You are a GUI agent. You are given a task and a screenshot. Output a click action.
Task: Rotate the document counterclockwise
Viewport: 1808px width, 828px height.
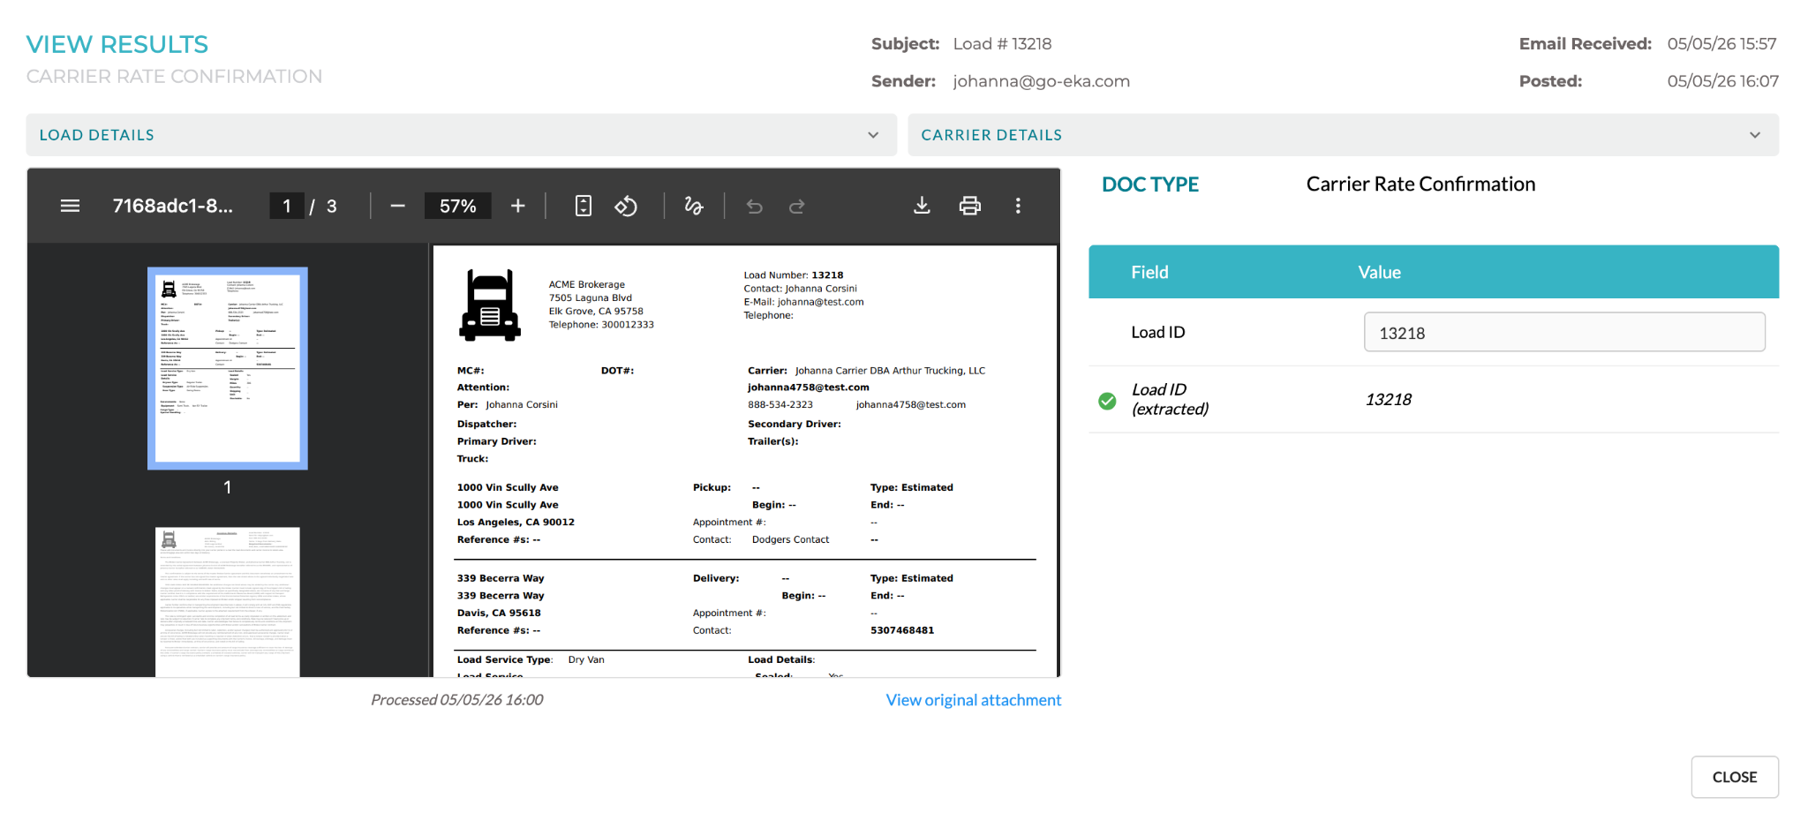[x=626, y=206]
